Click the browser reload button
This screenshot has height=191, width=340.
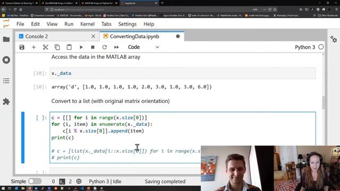pos(15,10)
